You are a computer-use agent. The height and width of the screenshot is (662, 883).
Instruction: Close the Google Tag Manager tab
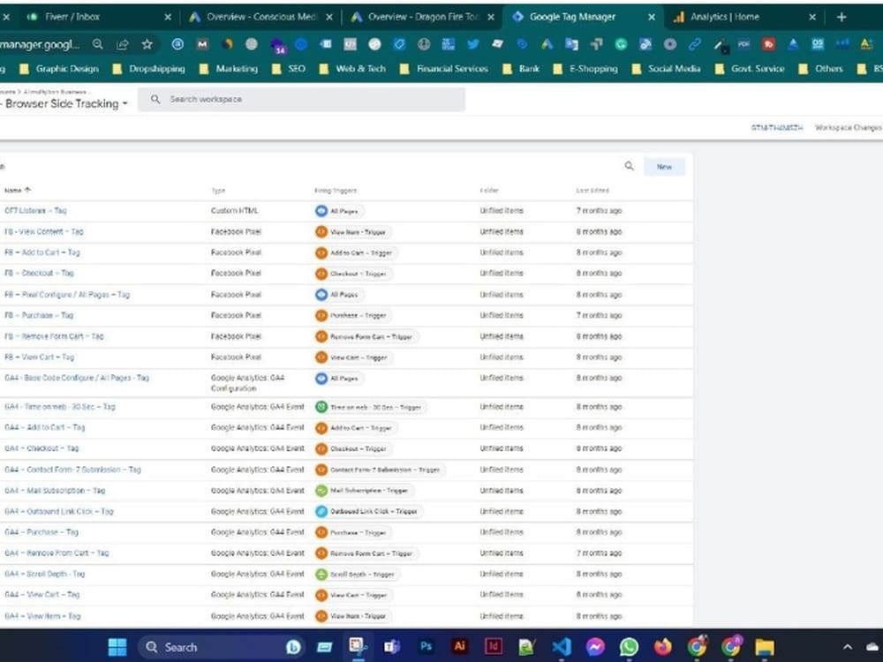652,18
